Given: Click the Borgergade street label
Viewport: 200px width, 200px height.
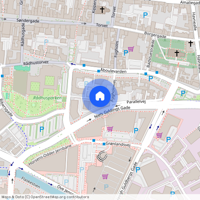Looking at the screenshot, I should click(x=155, y=35).
